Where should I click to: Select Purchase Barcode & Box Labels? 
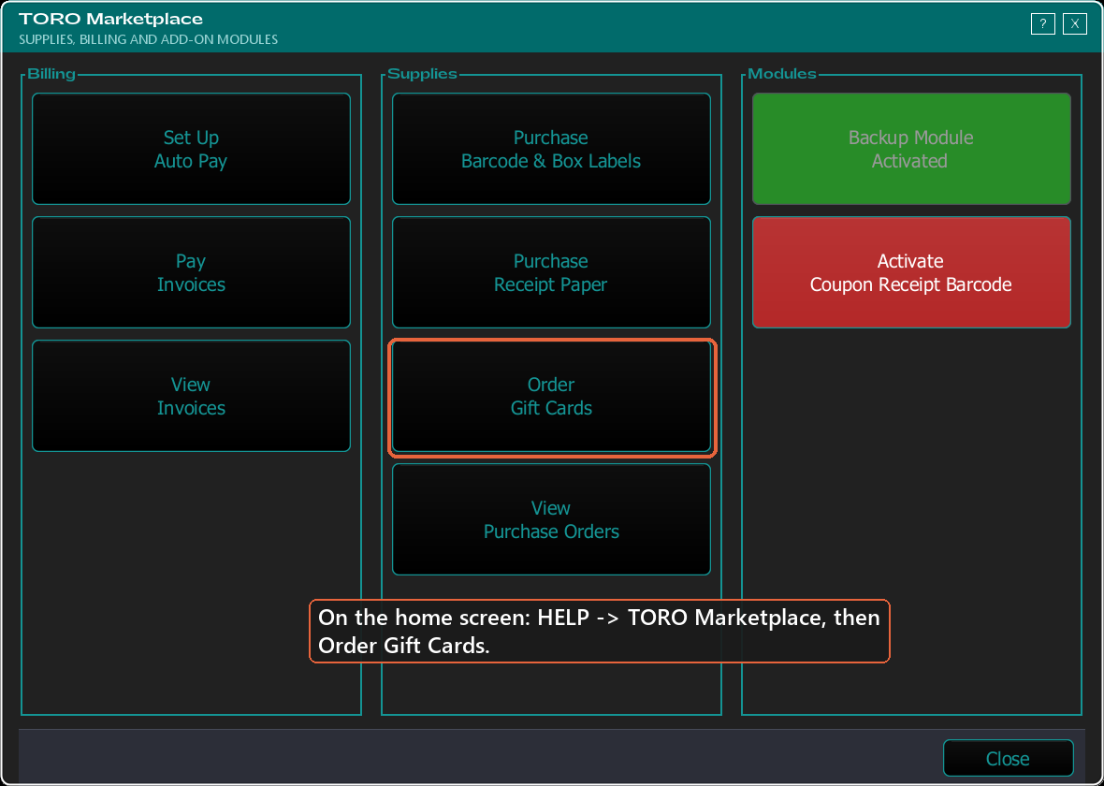click(551, 149)
